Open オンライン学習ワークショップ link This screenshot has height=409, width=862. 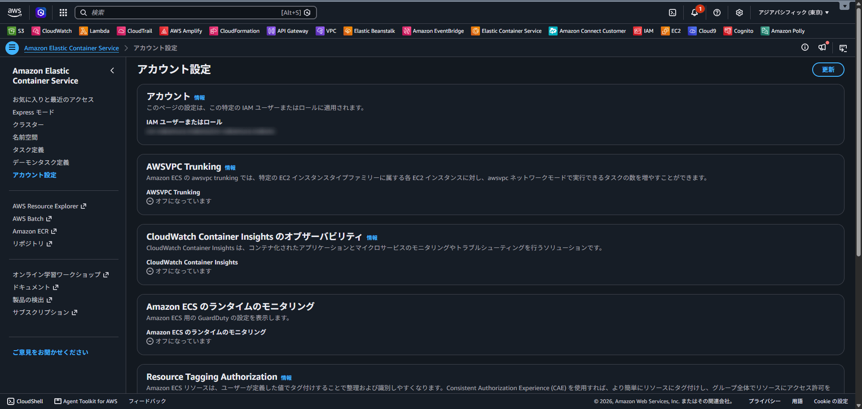click(x=61, y=275)
